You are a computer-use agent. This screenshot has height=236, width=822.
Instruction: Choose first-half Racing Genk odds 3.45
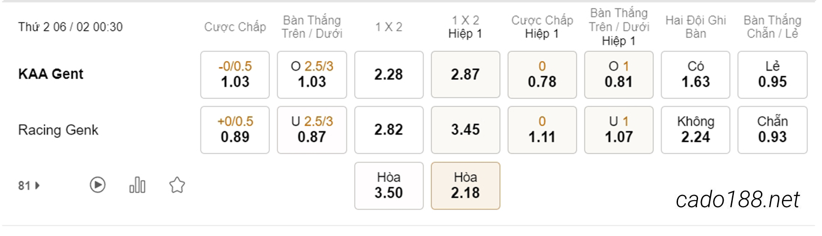click(466, 130)
